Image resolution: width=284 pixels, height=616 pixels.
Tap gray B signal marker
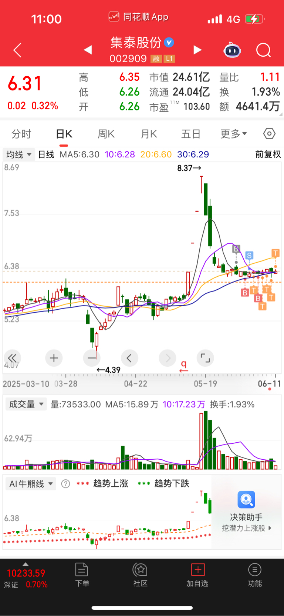click(236, 249)
